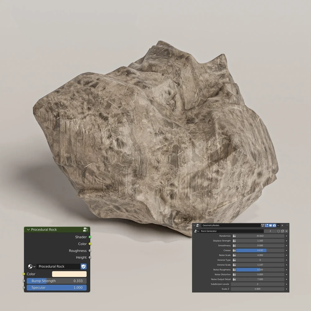Click the Roughness output socket

tap(90, 251)
